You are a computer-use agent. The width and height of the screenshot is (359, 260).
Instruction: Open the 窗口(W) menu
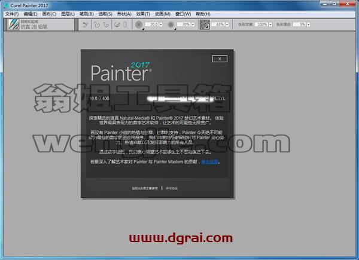point(183,14)
